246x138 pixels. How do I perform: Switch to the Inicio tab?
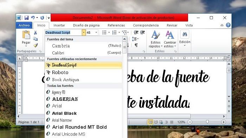click(x=41, y=25)
